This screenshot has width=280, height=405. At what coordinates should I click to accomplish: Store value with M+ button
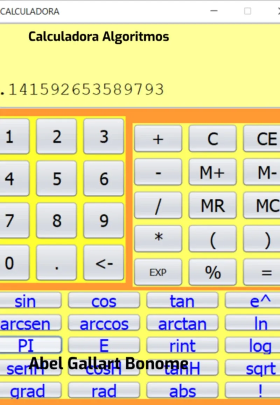(x=212, y=172)
